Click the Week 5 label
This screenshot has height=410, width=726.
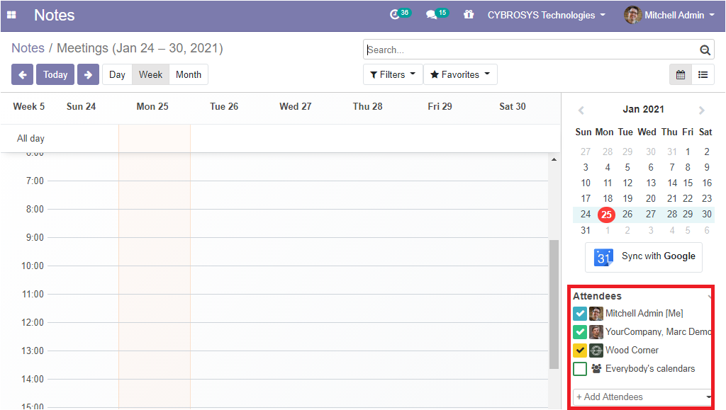click(x=28, y=106)
